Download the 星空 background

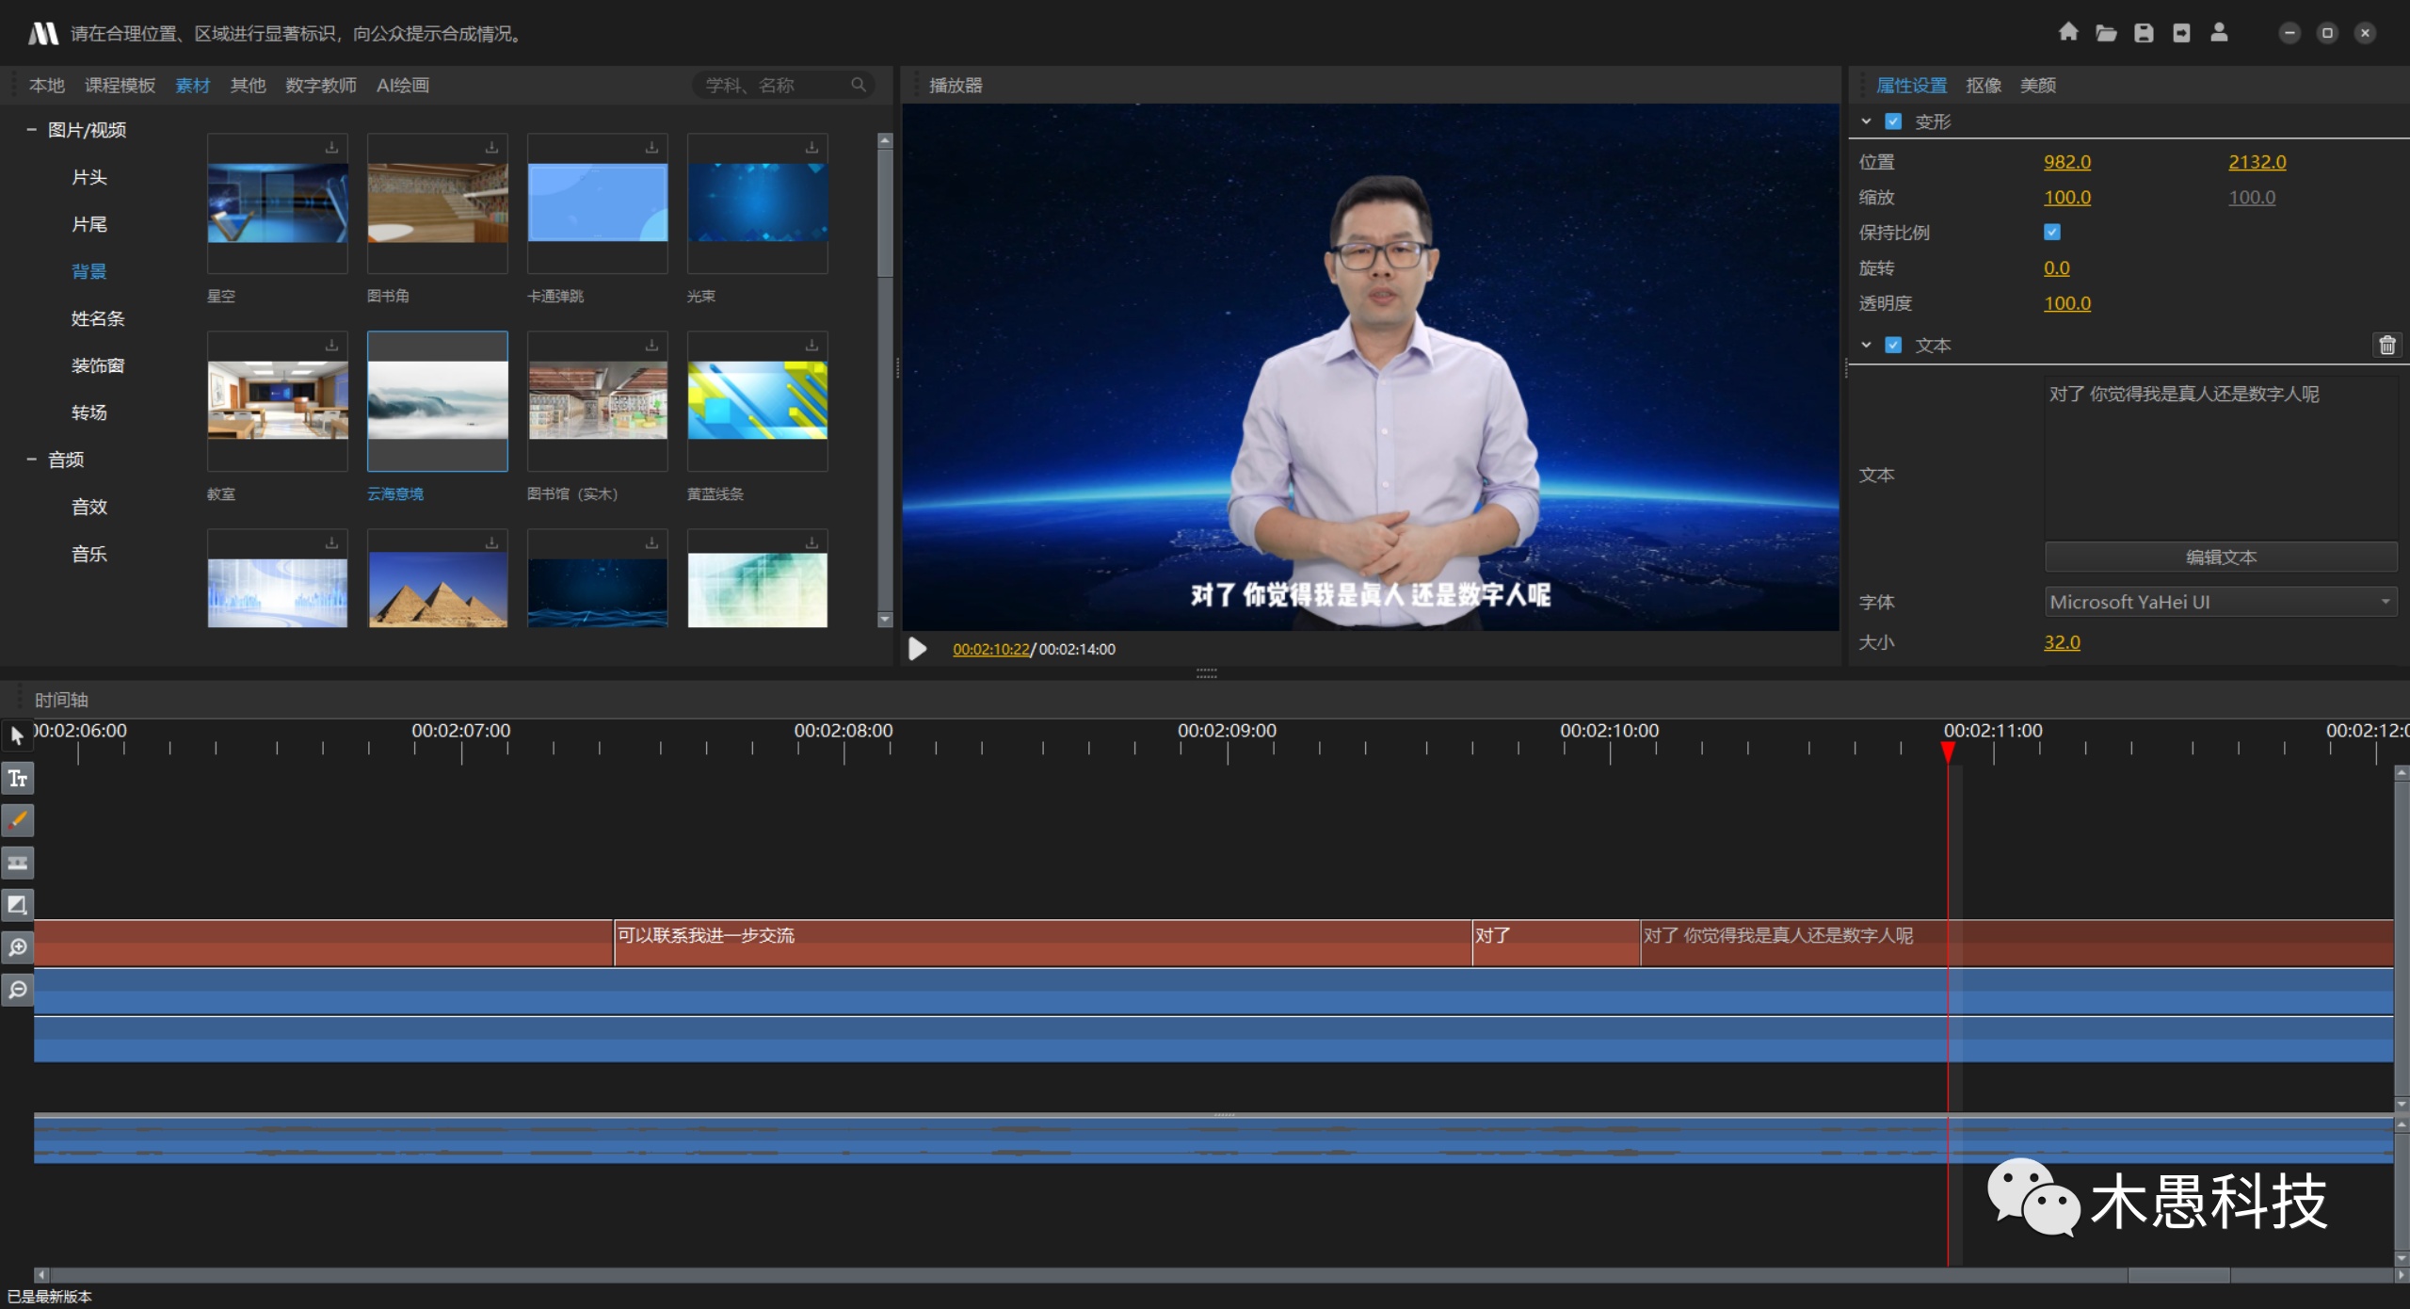coord(331,148)
